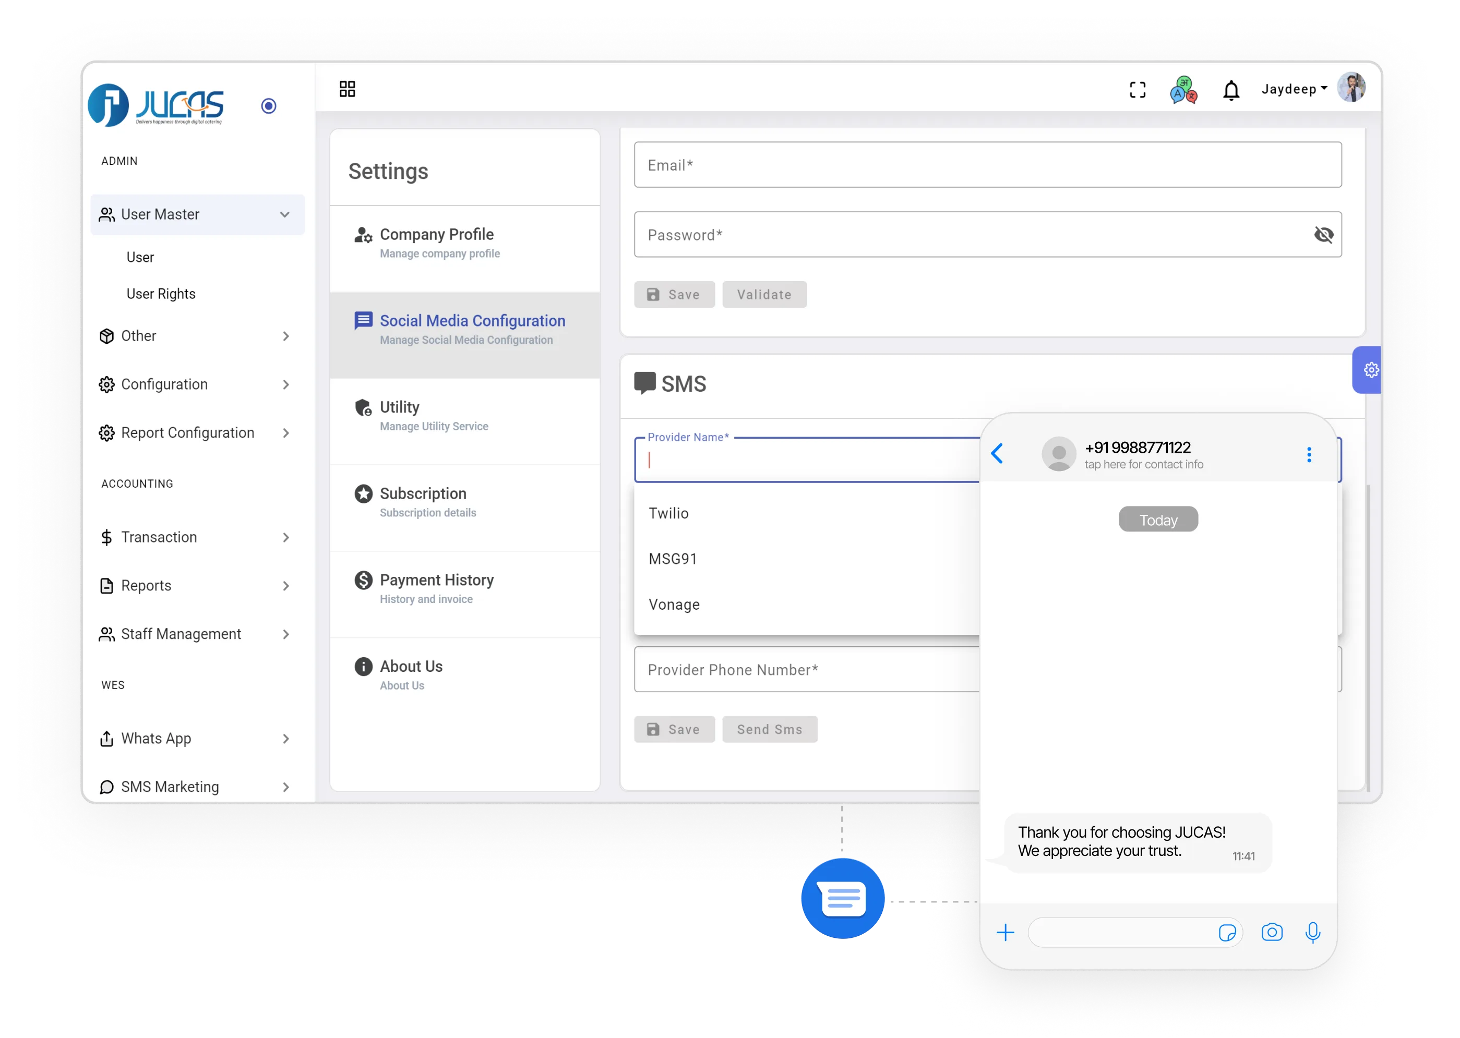
Task: Click the camera icon in the SMS composer
Action: click(1272, 933)
